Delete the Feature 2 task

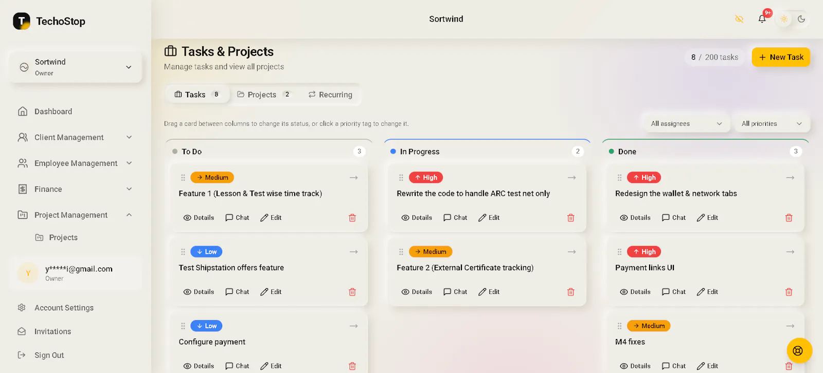[570, 292]
